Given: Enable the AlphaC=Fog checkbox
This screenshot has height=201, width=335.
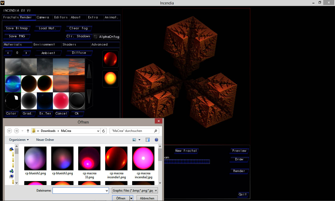Looking at the screenshot, I should tap(96, 37).
